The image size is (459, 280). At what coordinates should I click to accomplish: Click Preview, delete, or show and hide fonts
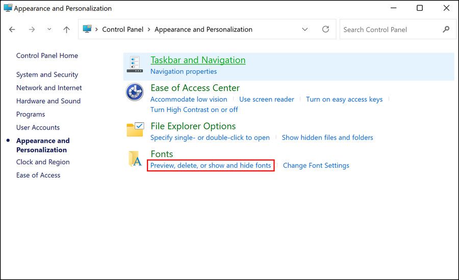[211, 165]
